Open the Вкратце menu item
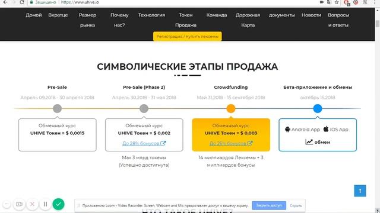The width and height of the screenshot is (380, 213). tap(58, 15)
